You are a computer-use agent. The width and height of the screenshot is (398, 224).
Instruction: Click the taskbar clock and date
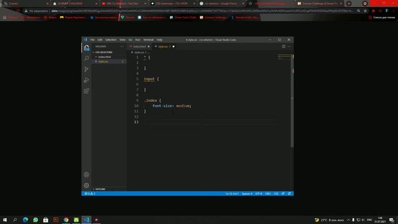click(x=380, y=220)
